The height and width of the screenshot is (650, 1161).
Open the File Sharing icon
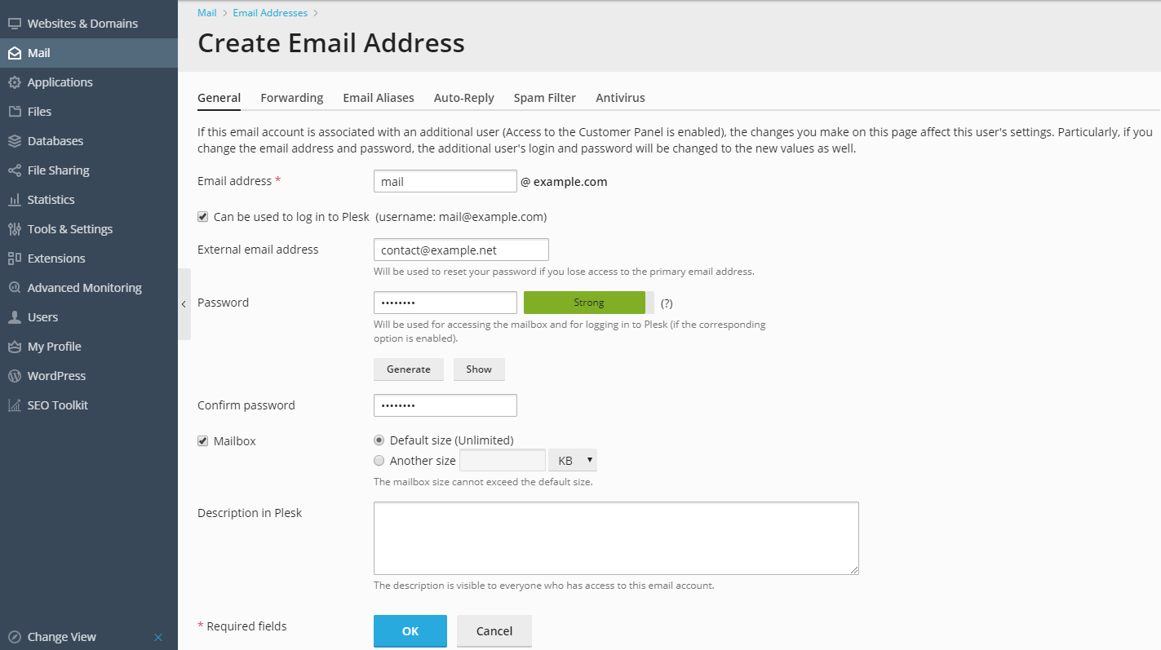14,170
